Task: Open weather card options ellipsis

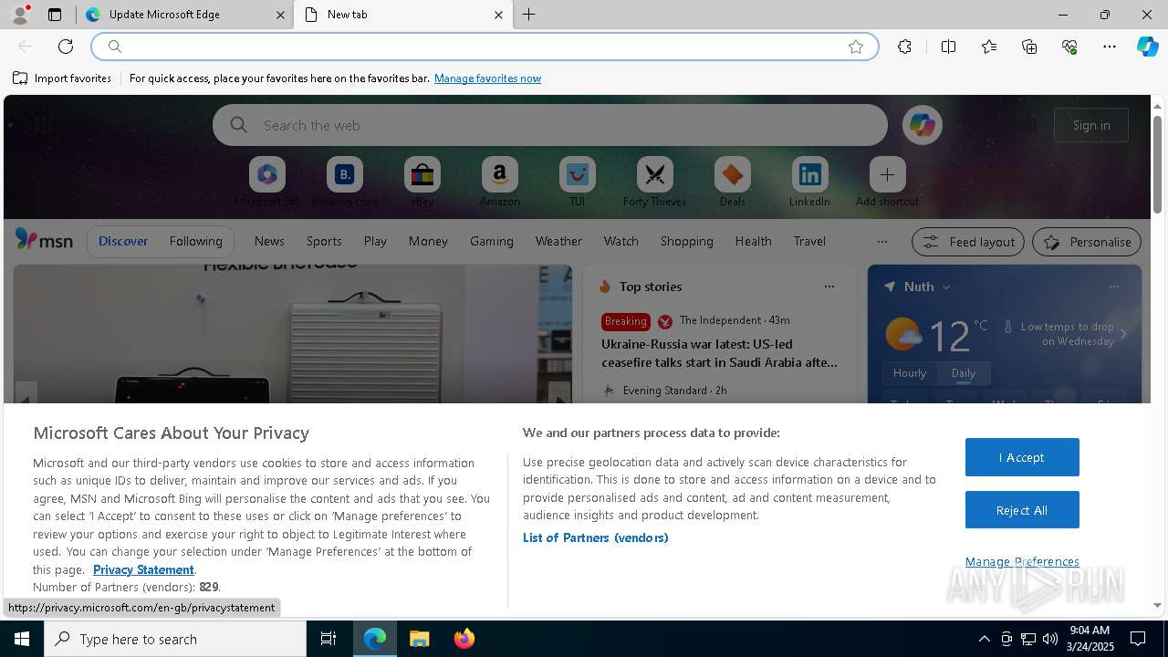Action: 1113,287
